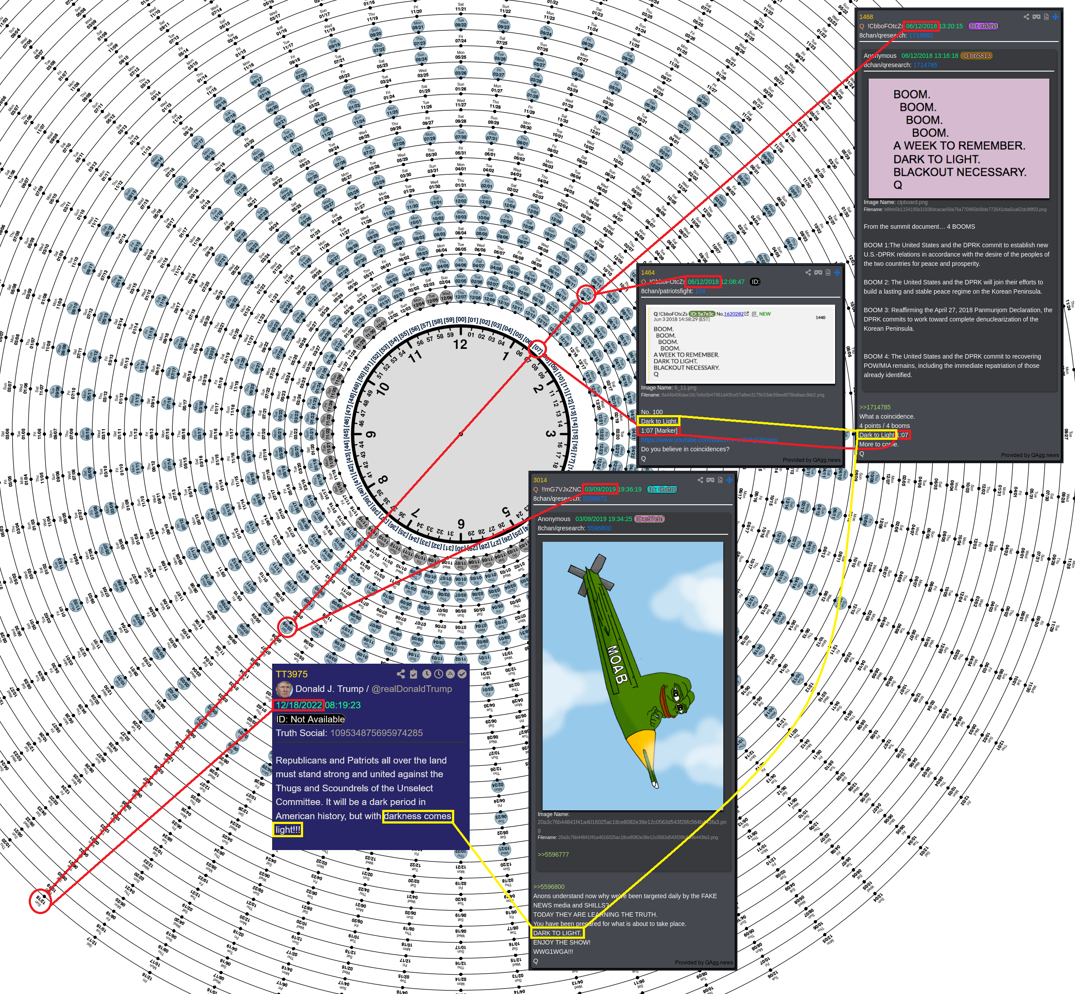Click VR goggles icon on post 3014
Viewport: 1075px width, 994px height.
pyautogui.click(x=710, y=480)
